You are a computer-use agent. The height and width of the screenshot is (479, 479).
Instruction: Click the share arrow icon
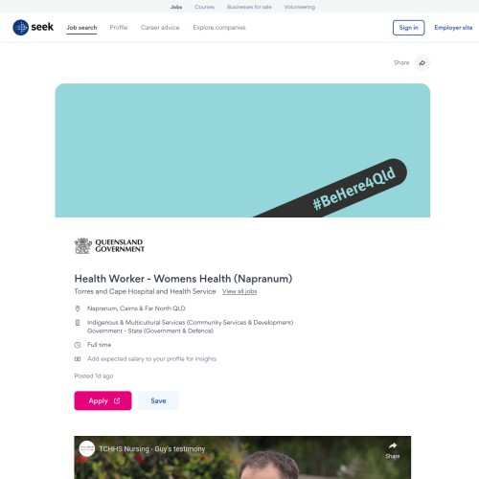click(x=422, y=62)
